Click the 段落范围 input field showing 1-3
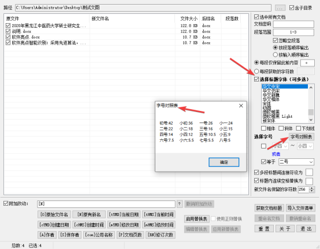Screen dimensions: 320x249 click(x=293, y=32)
